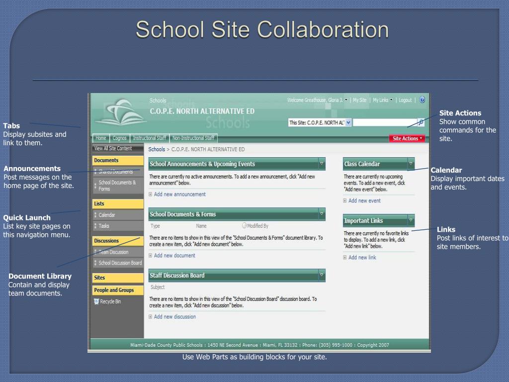Open Shared Documents in quick launch
The width and height of the screenshot is (509, 382).
coord(115,172)
